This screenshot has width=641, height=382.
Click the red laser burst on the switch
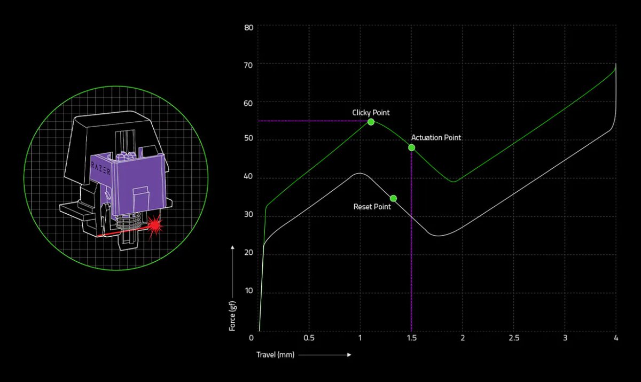click(155, 225)
